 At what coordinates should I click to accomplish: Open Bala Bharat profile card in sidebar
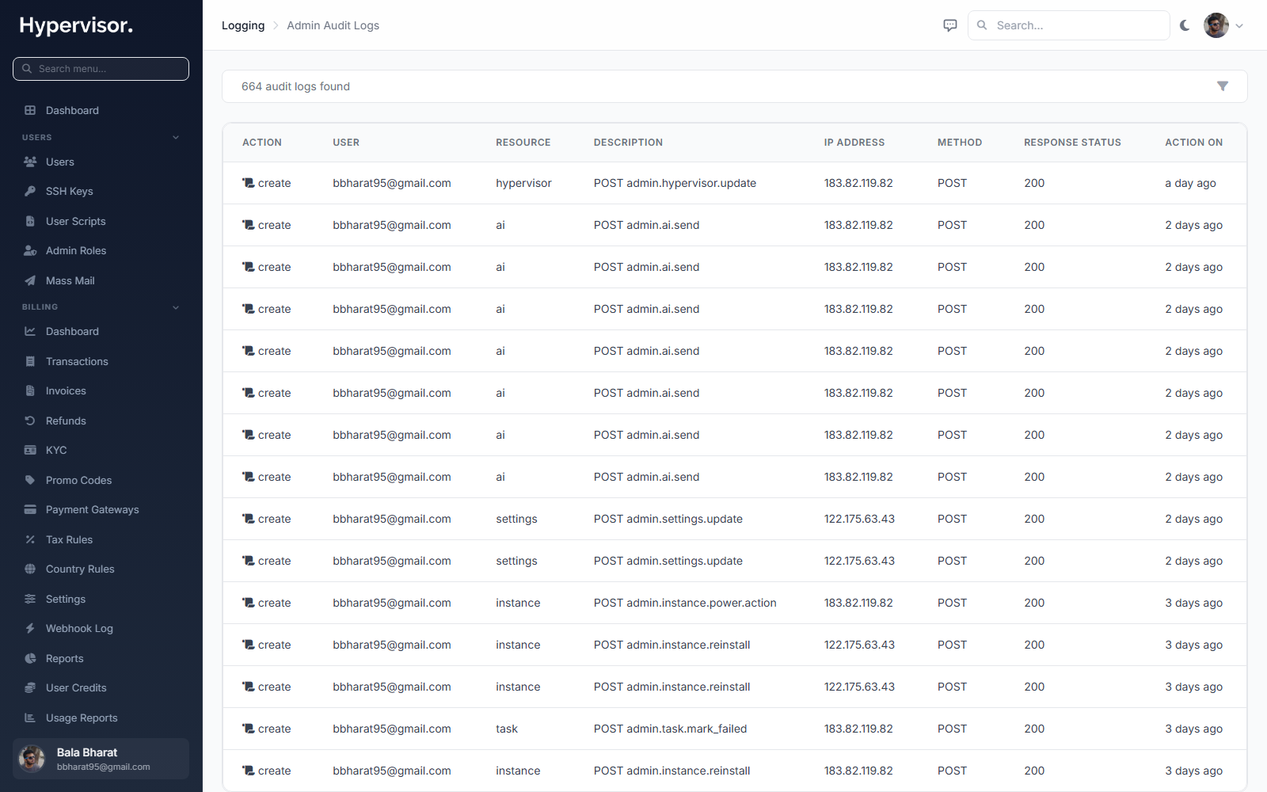(x=101, y=759)
